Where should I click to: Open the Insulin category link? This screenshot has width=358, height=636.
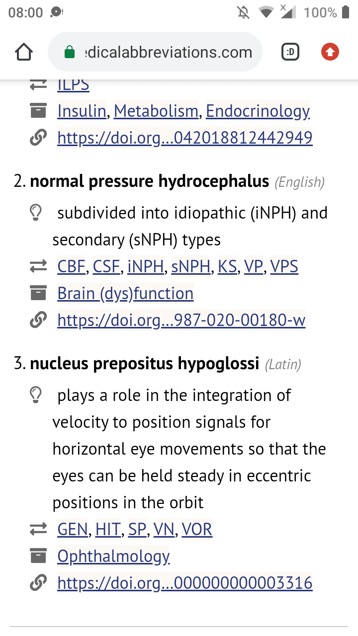pos(82,111)
